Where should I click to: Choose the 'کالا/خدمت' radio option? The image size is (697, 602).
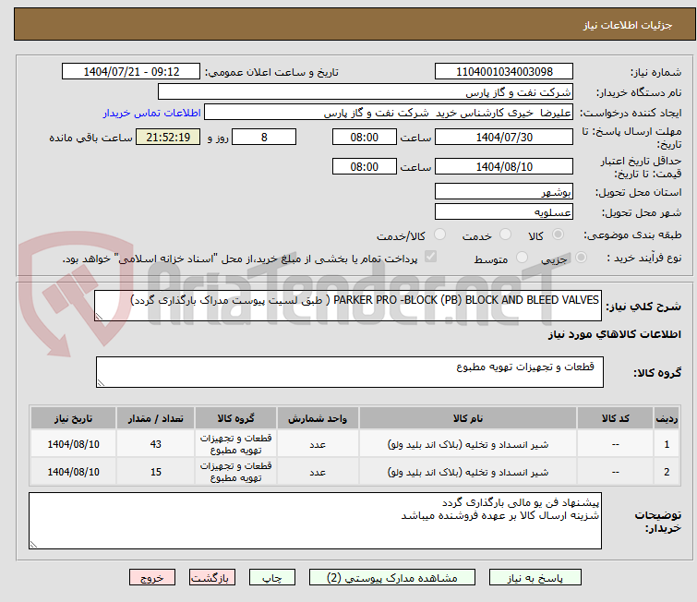click(439, 235)
